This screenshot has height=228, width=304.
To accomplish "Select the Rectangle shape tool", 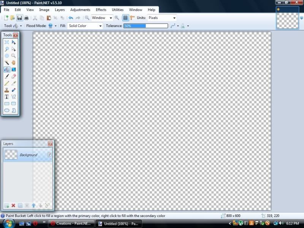I will 7,103.
